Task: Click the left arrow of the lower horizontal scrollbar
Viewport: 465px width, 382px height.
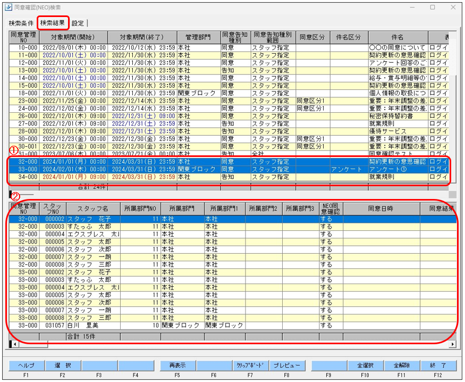Action: click(14, 344)
